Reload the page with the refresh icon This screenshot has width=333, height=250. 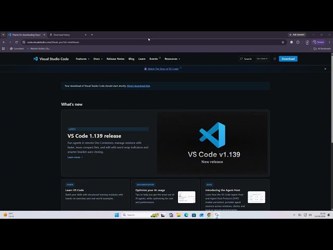pyautogui.click(x=16, y=42)
